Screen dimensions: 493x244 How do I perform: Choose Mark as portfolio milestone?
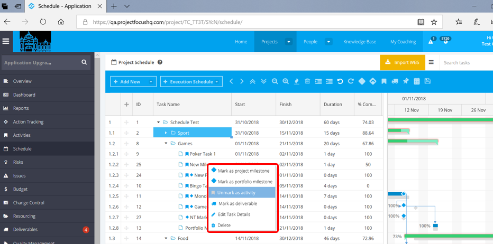[242, 182]
